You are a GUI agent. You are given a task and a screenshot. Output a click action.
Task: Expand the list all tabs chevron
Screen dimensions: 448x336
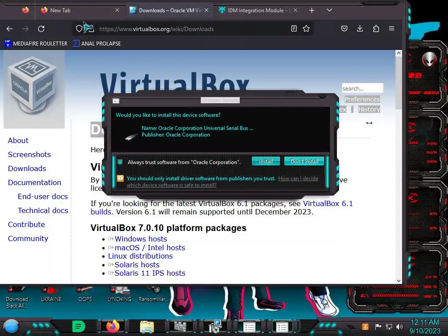[329, 10]
